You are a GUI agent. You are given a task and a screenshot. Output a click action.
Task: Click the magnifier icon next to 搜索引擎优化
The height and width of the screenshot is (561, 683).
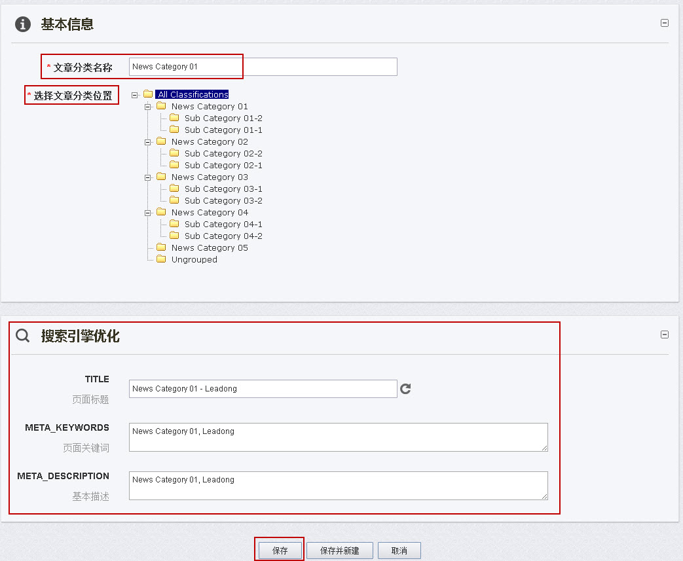tap(22, 335)
